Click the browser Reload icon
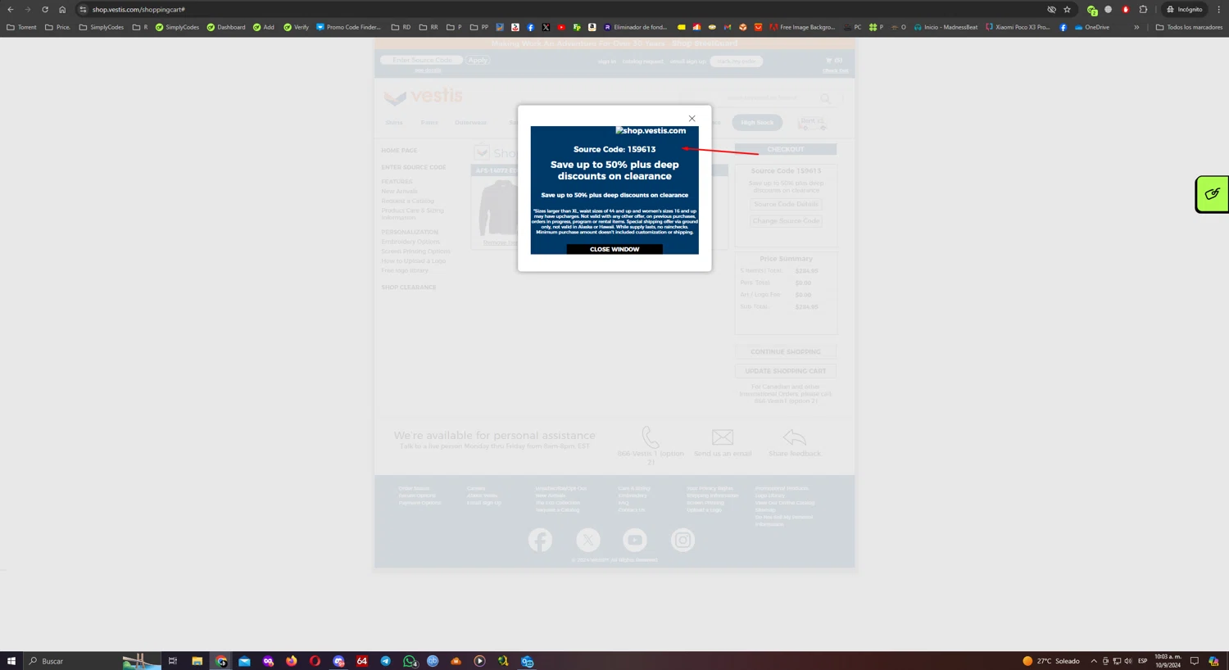1229x670 pixels. (x=45, y=9)
